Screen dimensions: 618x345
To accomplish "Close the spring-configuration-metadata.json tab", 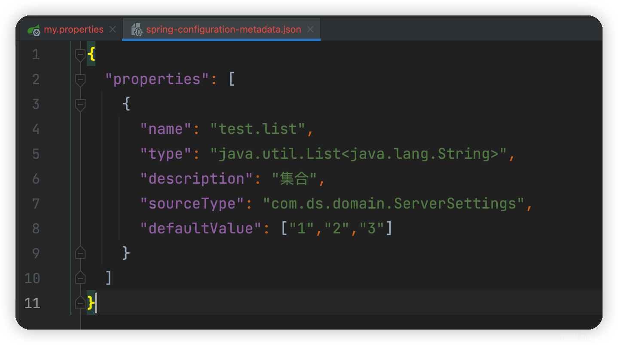I will point(310,30).
